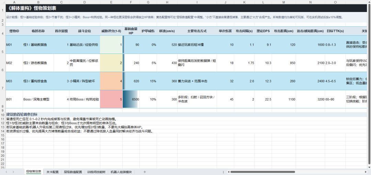Add a new sheet with plus icon
Viewport: 371px width, 175px height.
(x=145, y=172)
